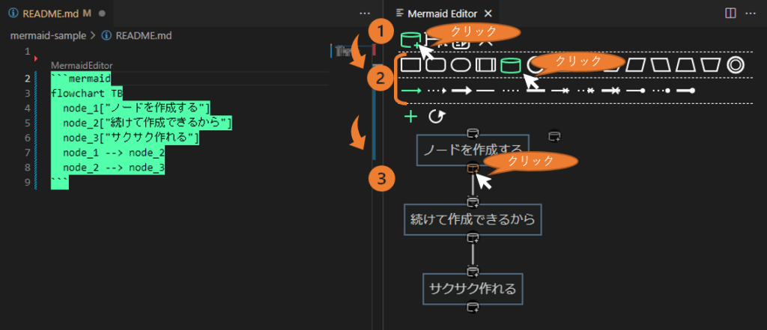Image resolution: width=767 pixels, height=330 pixels.
Task: Pick the double circle node shape
Action: pos(736,66)
